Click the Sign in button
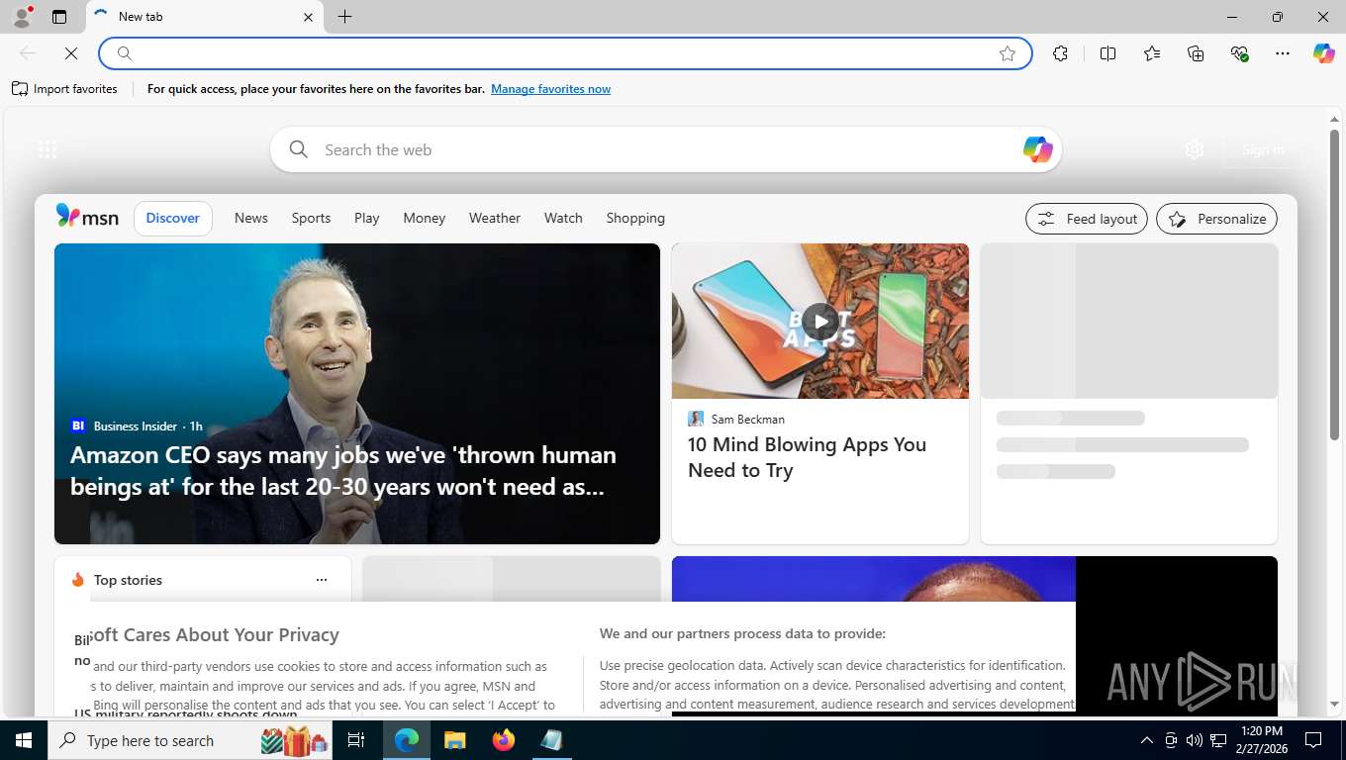1346x760 pixels. 1263,149
